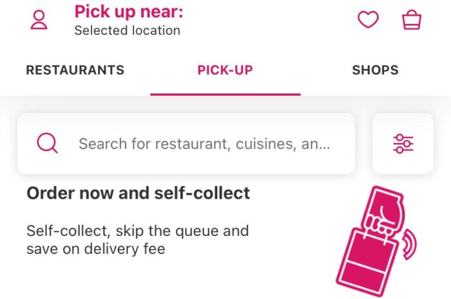Open filters with the sliders icon
The height and width of the screenshot is (299, 451).
pos(403,143)
